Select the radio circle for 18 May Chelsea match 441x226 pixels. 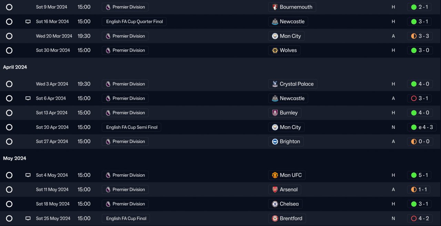click(9, 204)
